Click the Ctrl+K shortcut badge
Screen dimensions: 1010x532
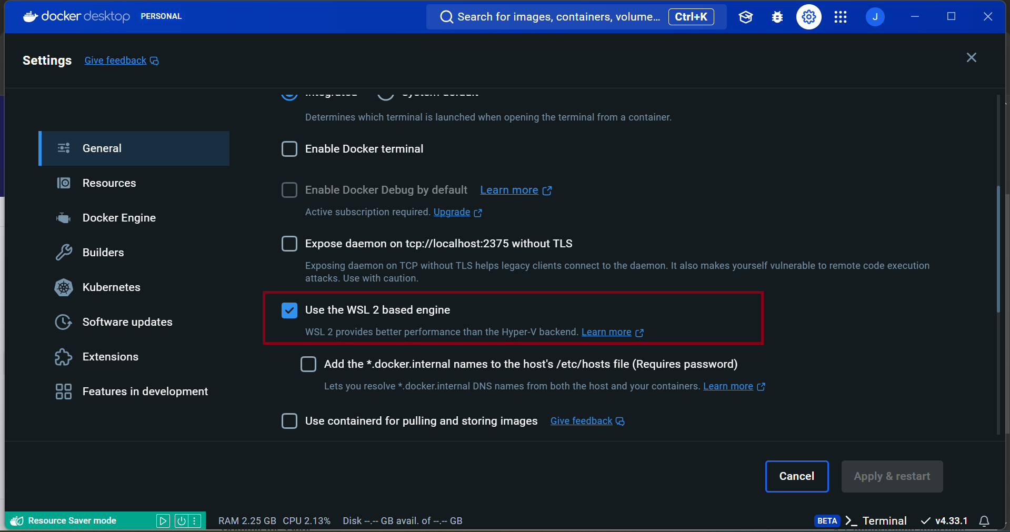point(691,17)
